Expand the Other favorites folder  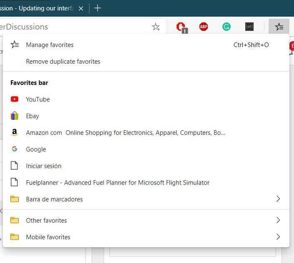coord(146,221)
